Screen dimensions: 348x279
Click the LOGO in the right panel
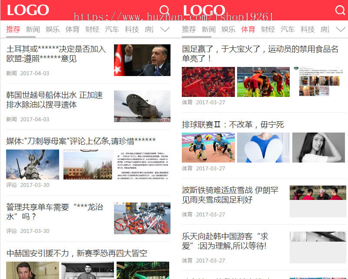204,10
